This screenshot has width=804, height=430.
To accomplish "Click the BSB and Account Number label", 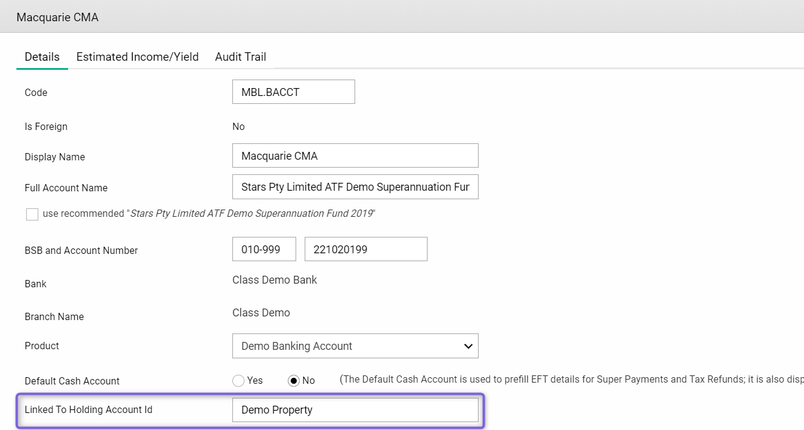I will coord(81,250).
